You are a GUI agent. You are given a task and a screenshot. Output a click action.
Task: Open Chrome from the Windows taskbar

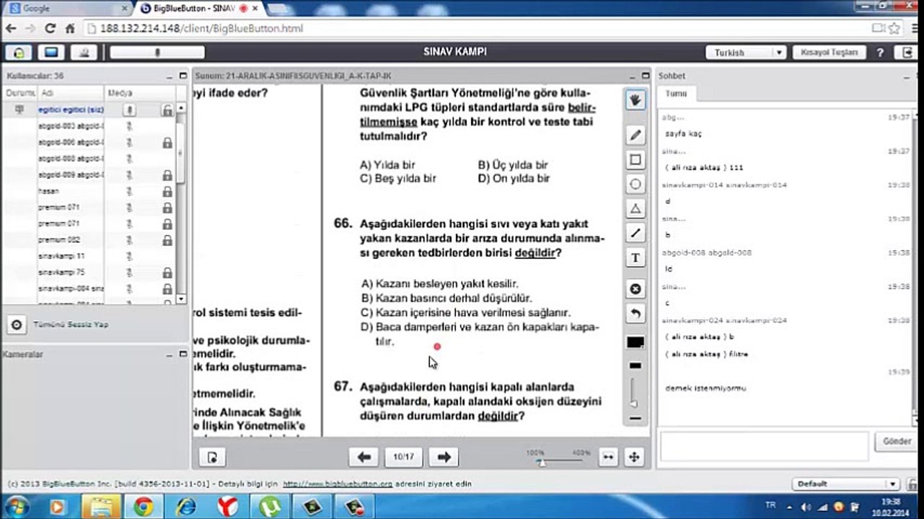pyautogui.click(x=143, y=507)
